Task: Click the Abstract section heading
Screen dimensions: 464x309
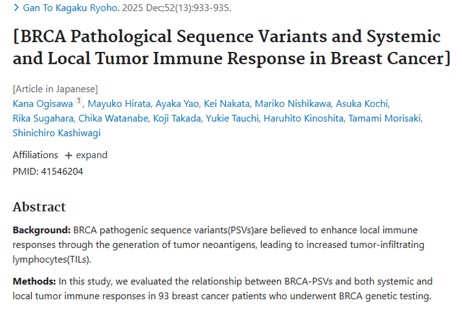Action: point(39,206)
